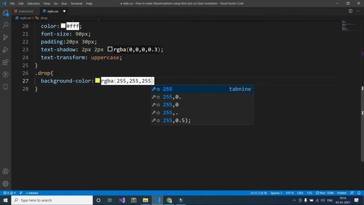Open the Terminal menu
This screenshot has width=364, height=205.
(76, 3)
